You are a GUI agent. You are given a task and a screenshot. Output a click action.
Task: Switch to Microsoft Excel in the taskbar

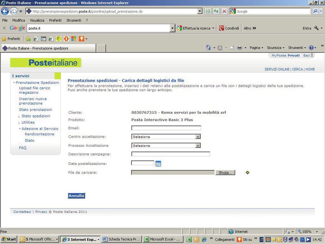click(162, 239)
